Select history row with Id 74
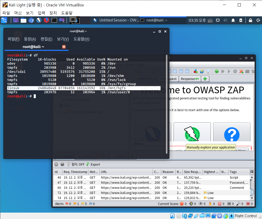 152,198
